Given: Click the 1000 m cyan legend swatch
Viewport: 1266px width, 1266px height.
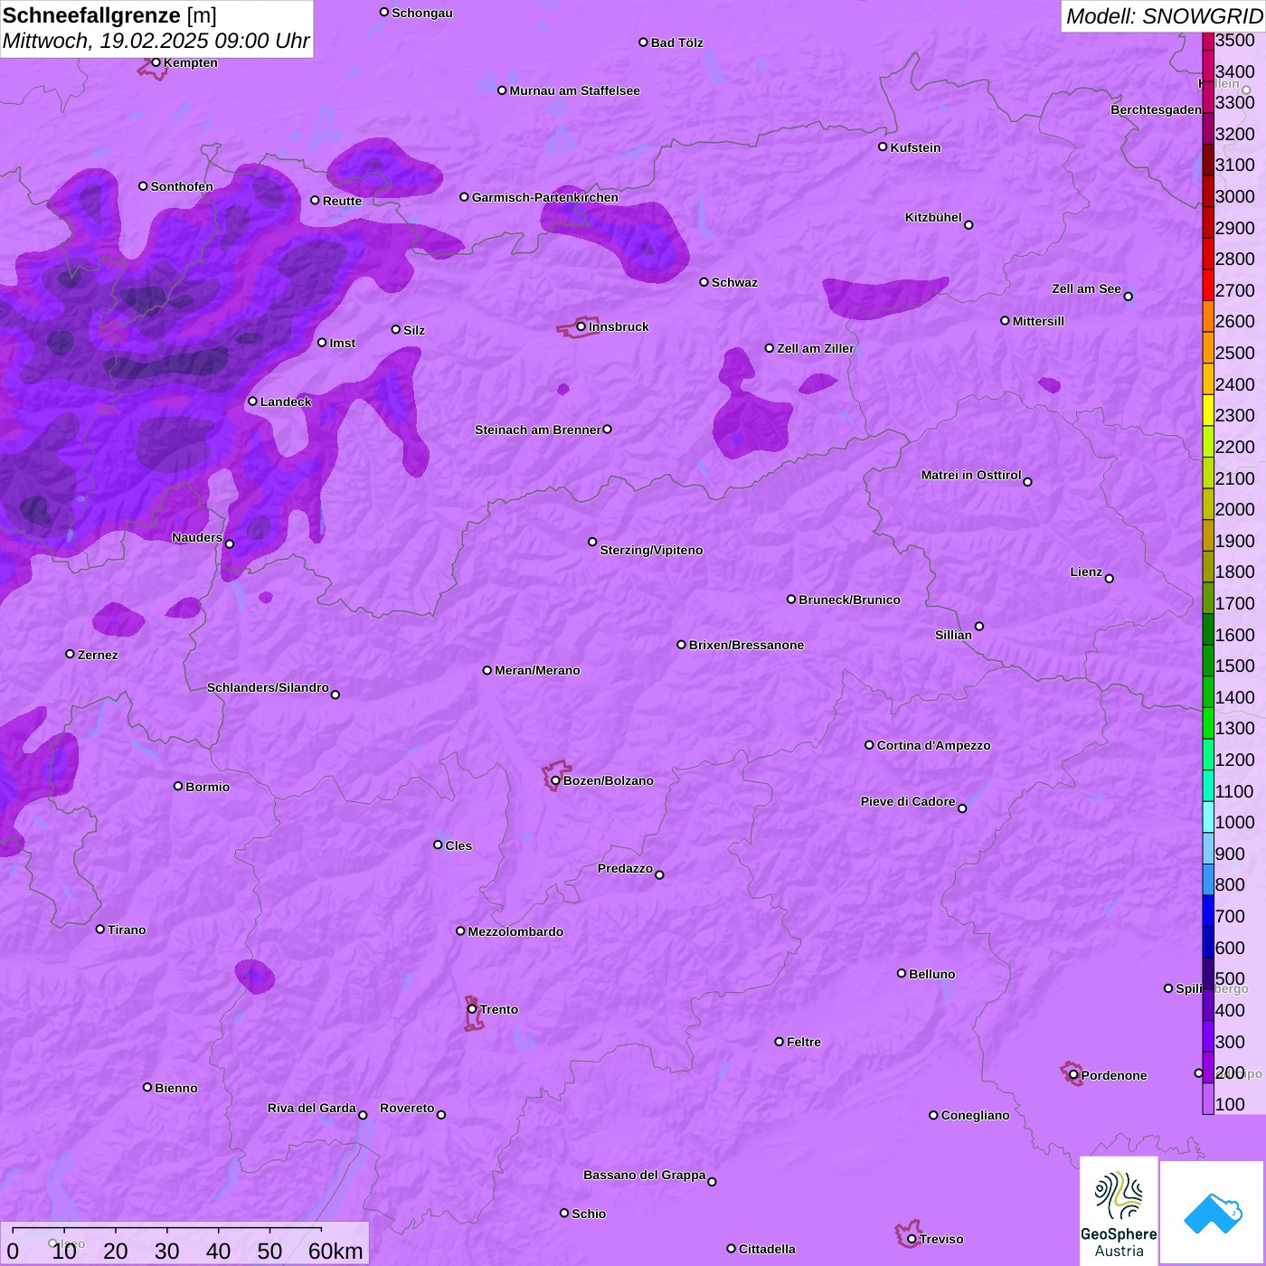Looking at the screenshot, I should tap(1208, 817).
